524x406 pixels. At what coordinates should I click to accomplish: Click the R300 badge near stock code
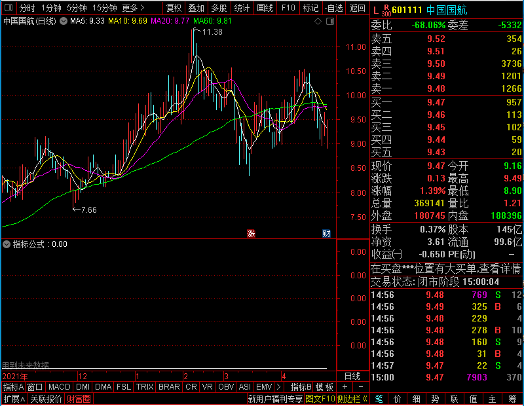point(386,10)
